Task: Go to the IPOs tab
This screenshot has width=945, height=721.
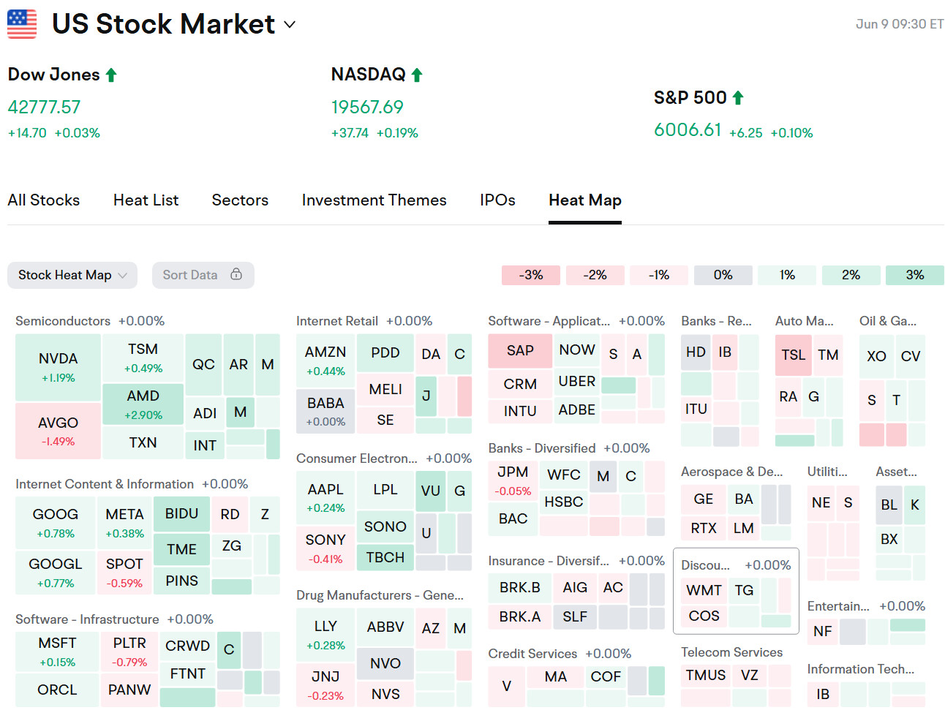Action: pyautogui.click(x=497, y=200)
